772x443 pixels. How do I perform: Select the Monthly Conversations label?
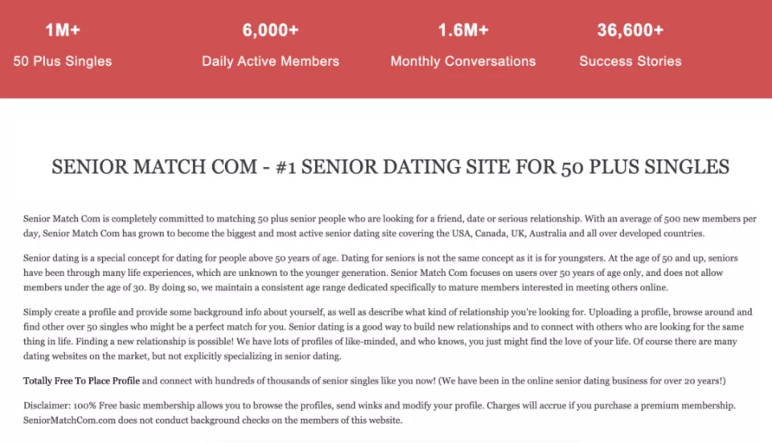(x=463, y=61)
